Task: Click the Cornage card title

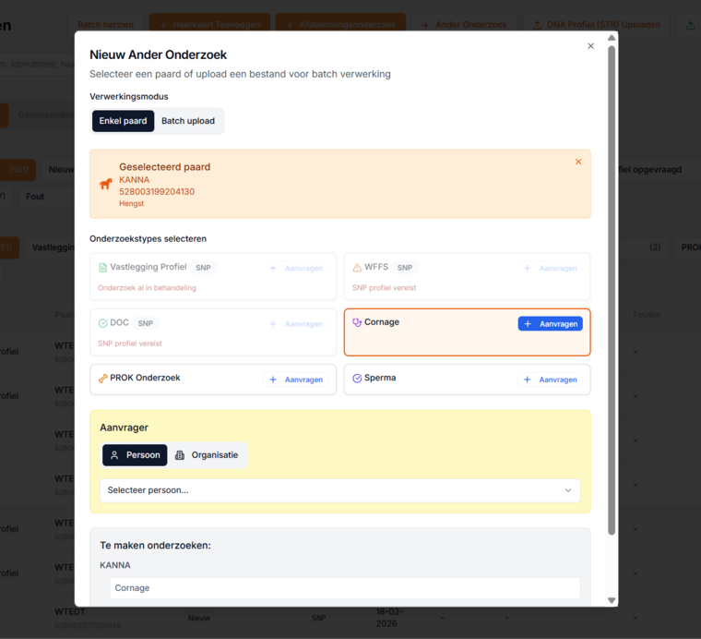Action: tap(382, 322)
